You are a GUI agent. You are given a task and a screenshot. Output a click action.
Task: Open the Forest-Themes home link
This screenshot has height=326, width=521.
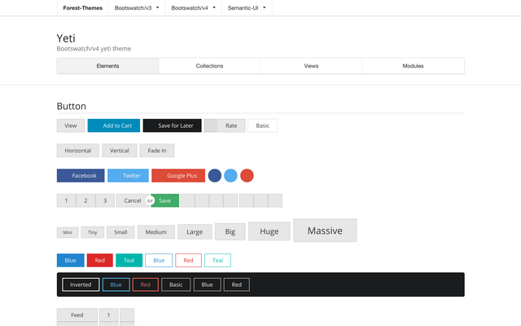coord(82,7)
